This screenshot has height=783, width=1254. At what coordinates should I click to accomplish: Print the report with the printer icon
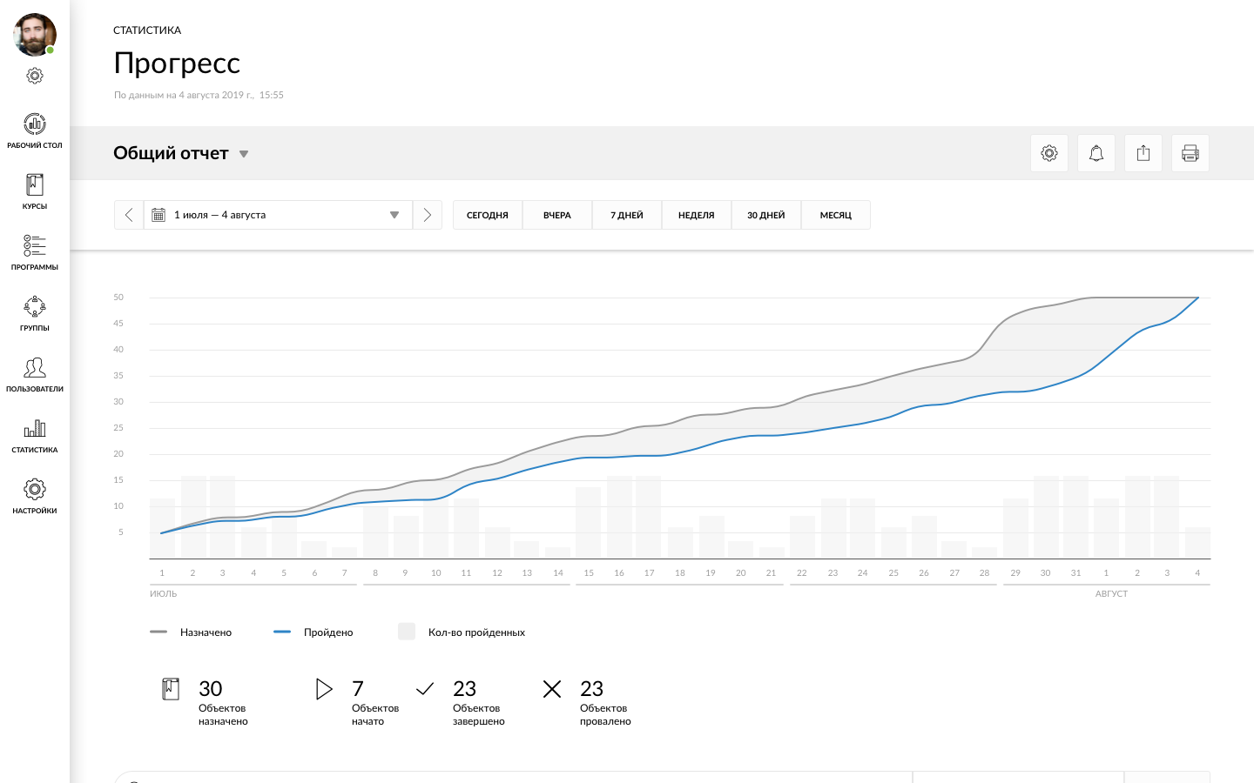point(1190,153)
